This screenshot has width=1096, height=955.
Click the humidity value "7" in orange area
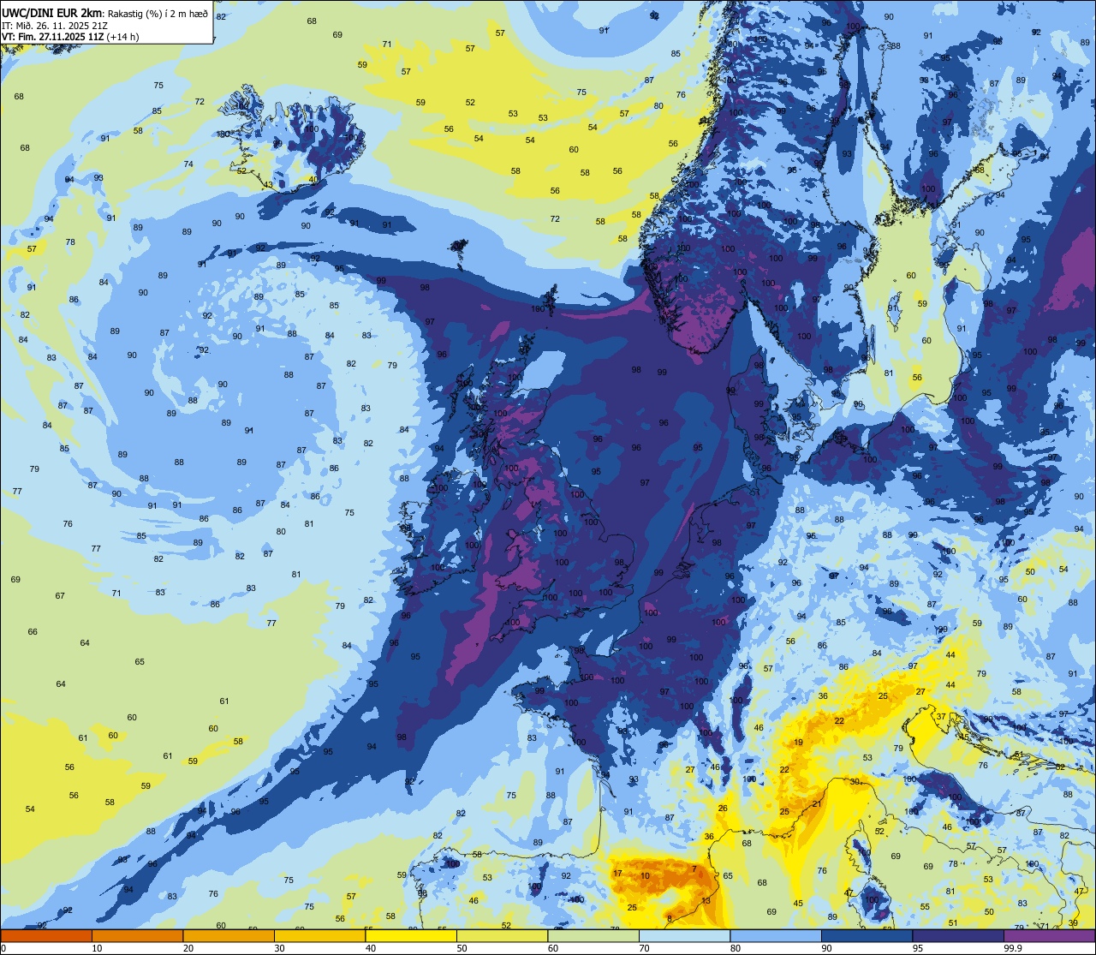694,869
